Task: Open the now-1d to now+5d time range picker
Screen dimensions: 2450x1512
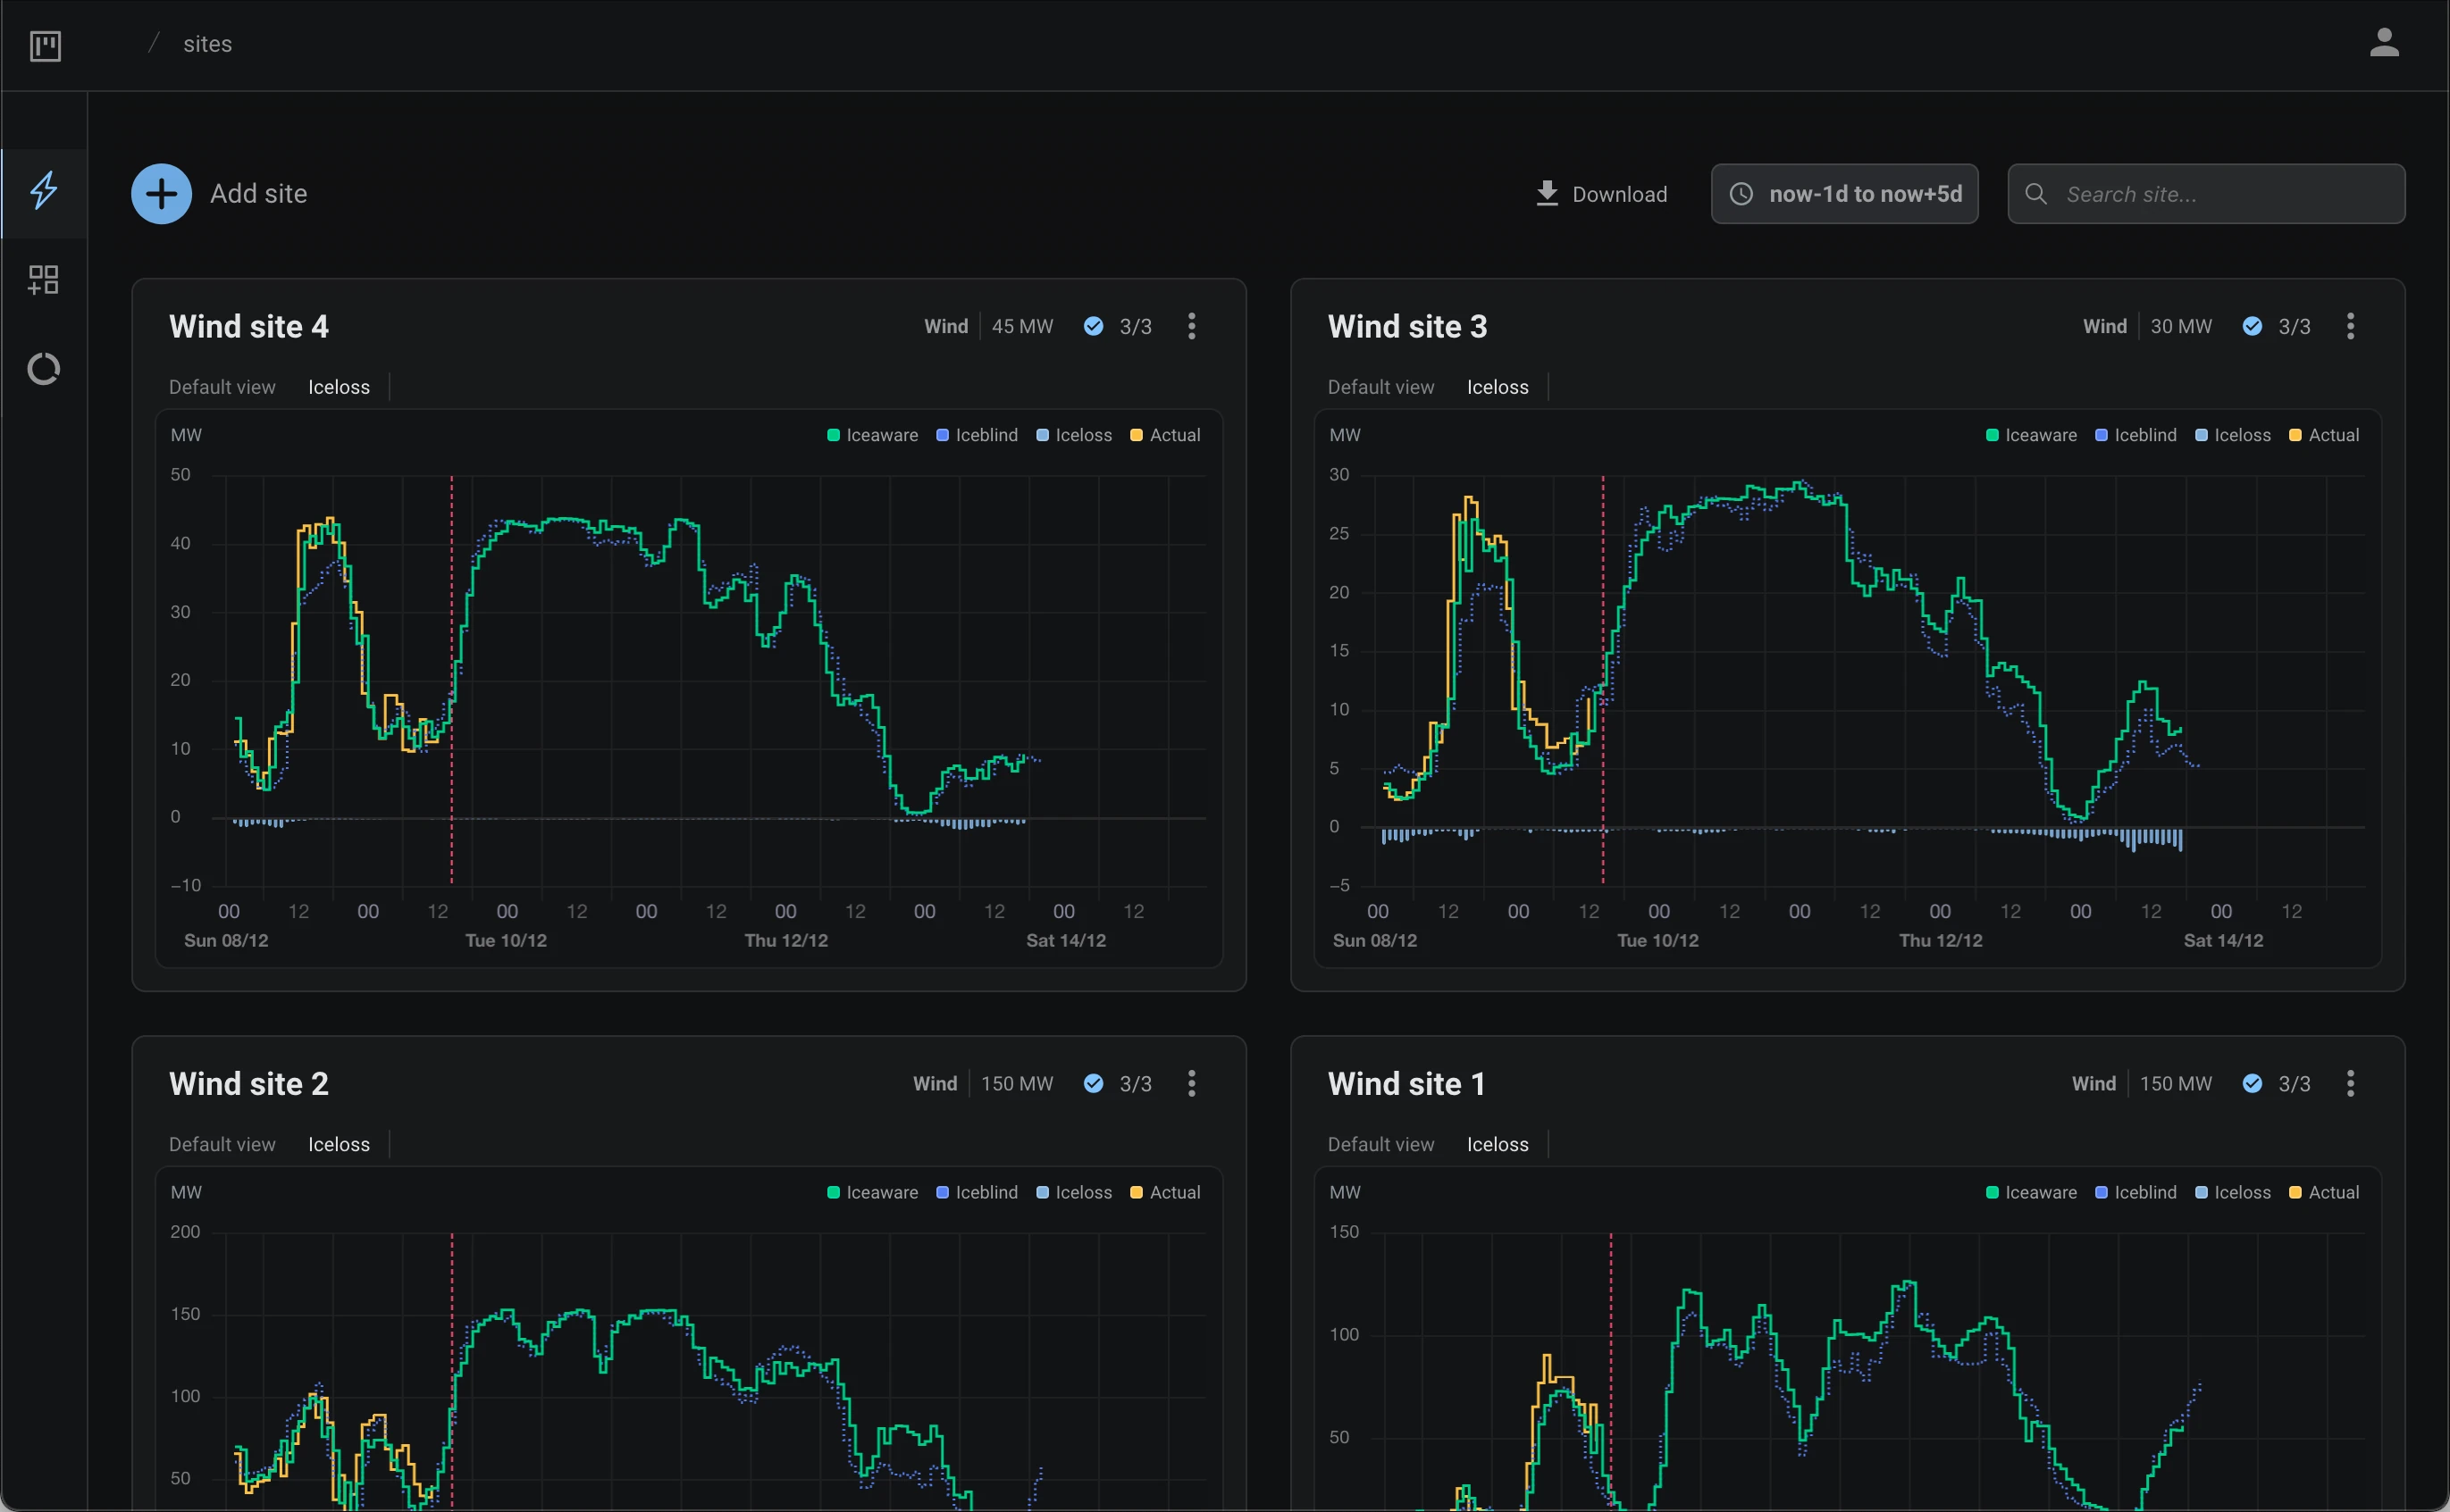Action: 1843,194
